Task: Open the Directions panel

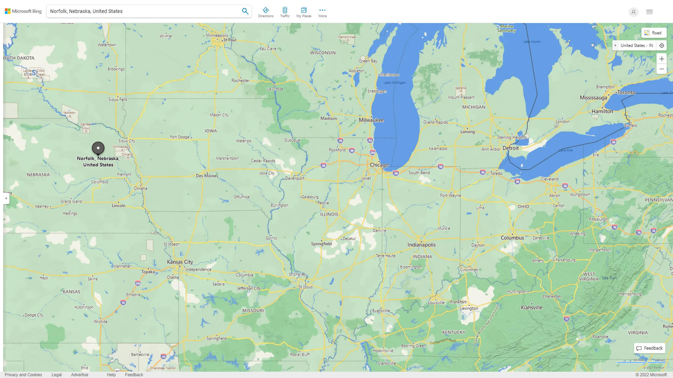Action: coord(266,12)
